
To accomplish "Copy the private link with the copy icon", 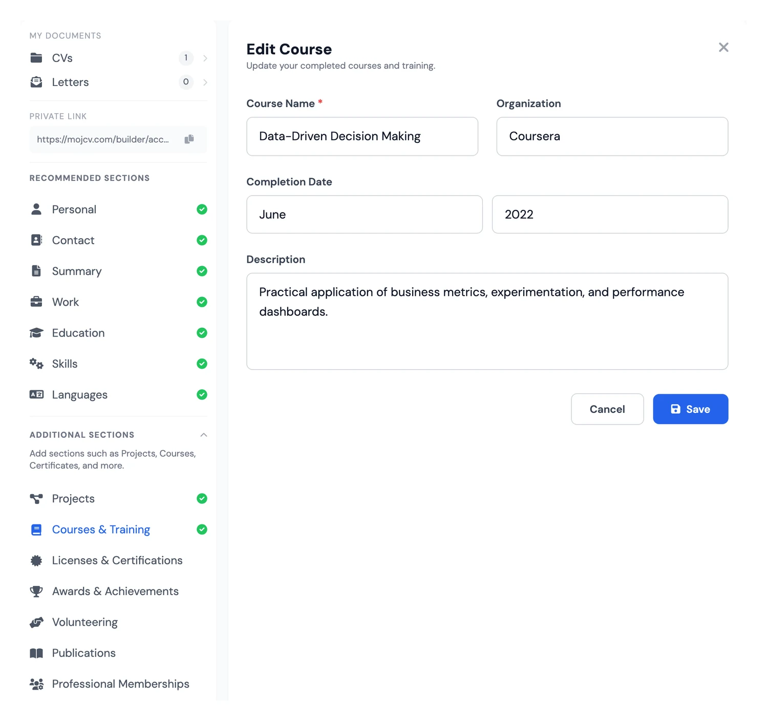I will coord(189,139).
